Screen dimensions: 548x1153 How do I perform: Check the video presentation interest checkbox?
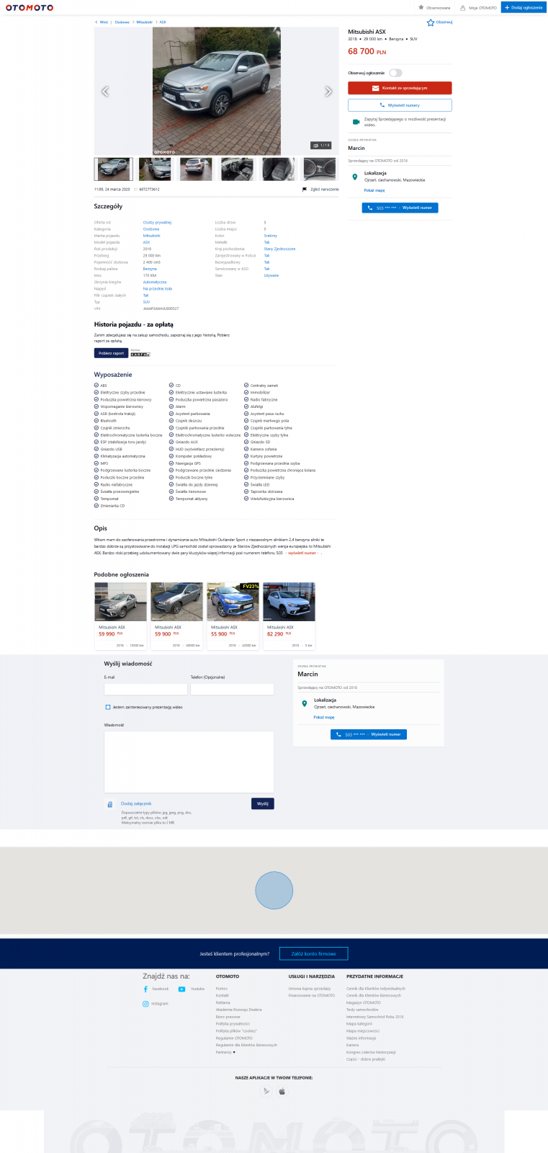coord(108,707)
